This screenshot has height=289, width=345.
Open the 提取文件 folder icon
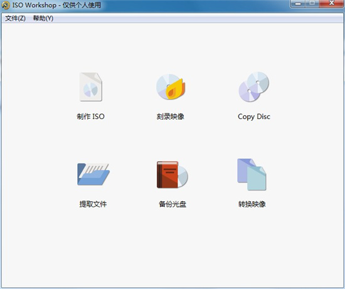click(x=93, y=174)
